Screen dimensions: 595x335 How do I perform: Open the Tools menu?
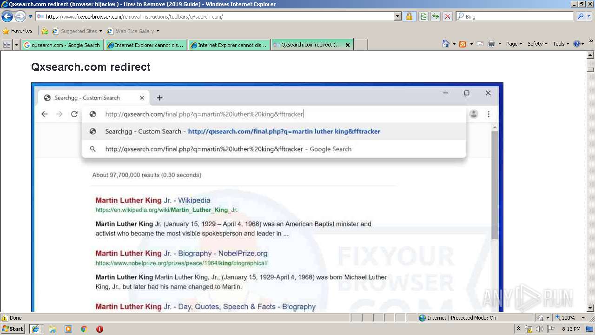pyautogui.click(x=561, y=44)
